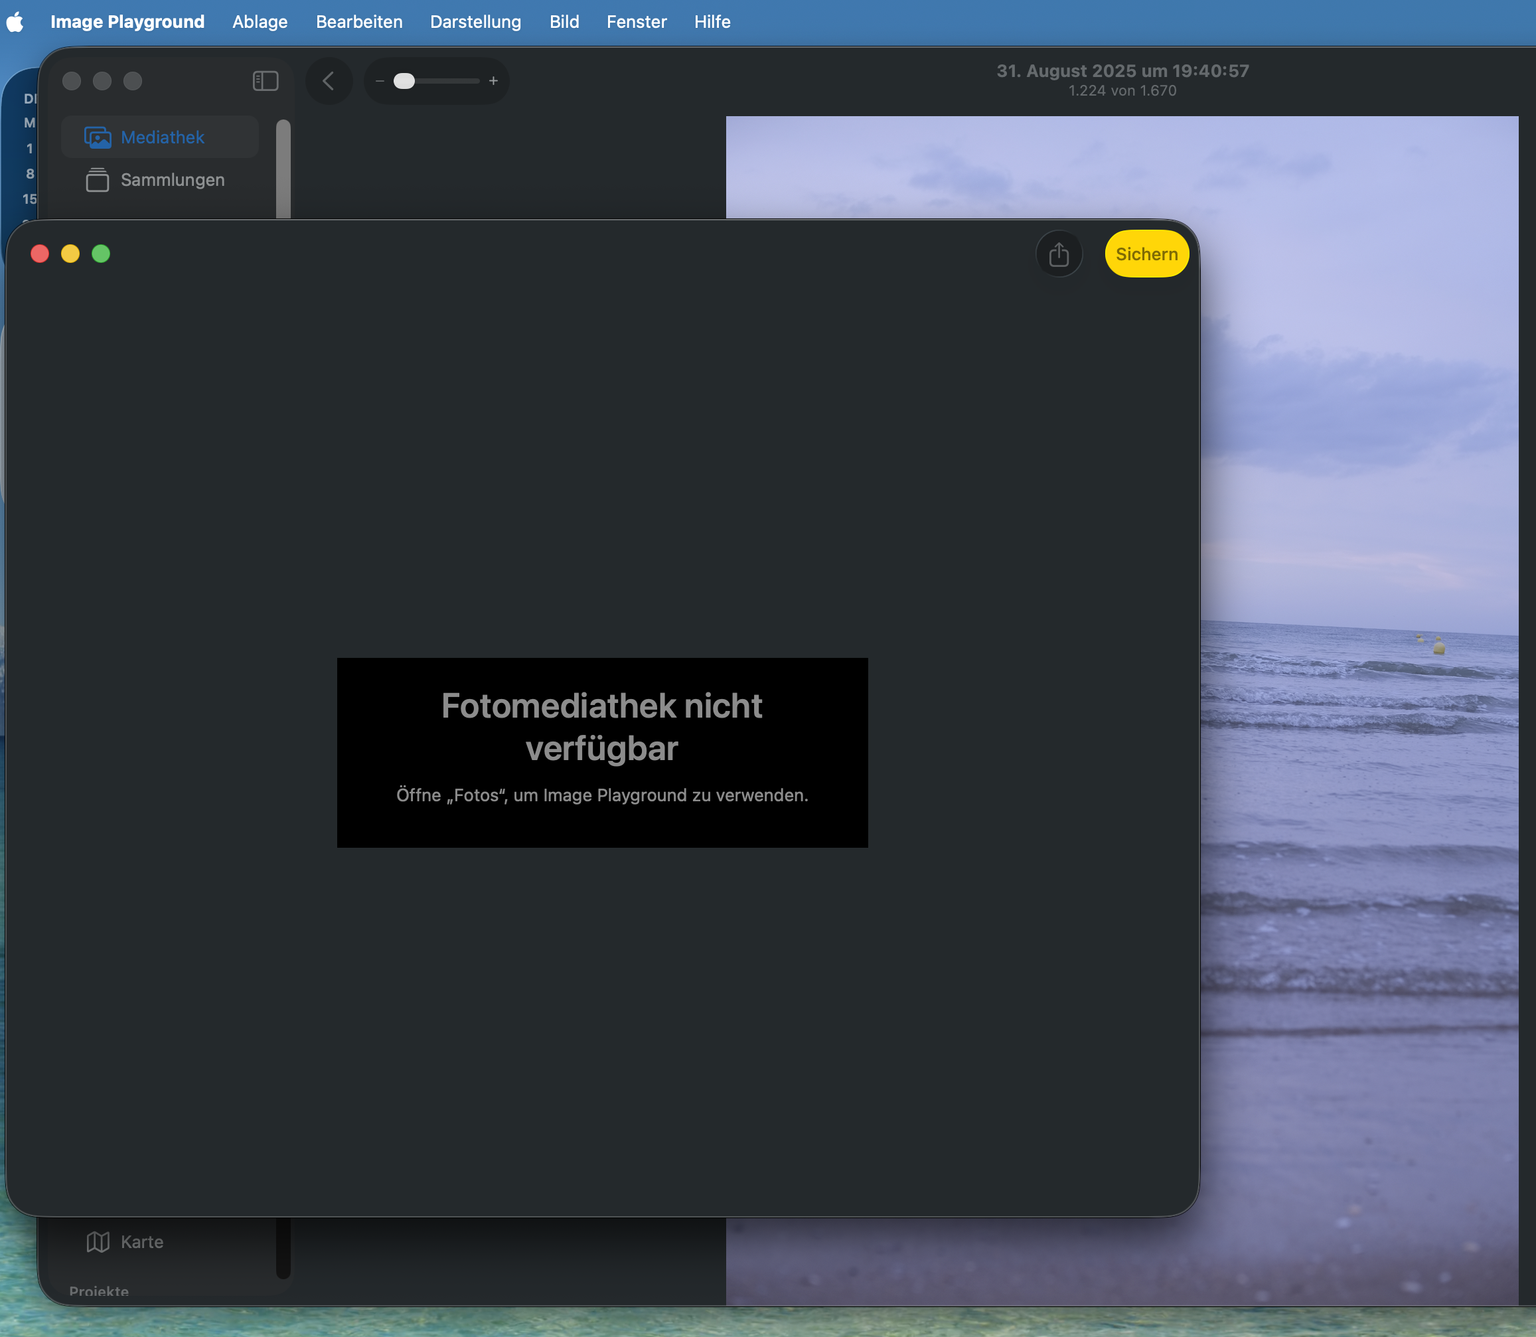Viewport: 1536px width, 1337px height.
Task: Open the Image Playground app menu
Action: pyautogui.click(x=127, y=22)
